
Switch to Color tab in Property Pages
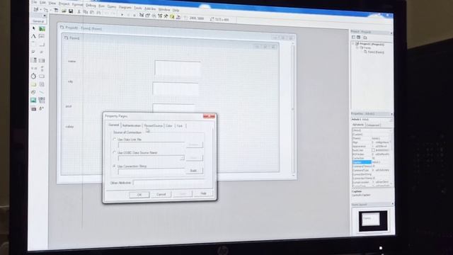169,126
